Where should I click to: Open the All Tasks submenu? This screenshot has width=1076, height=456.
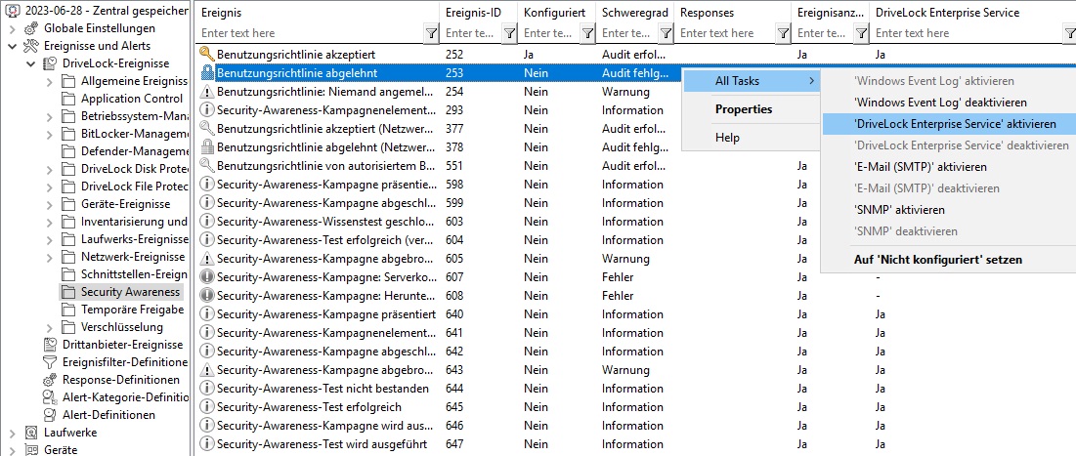(753, 81)
